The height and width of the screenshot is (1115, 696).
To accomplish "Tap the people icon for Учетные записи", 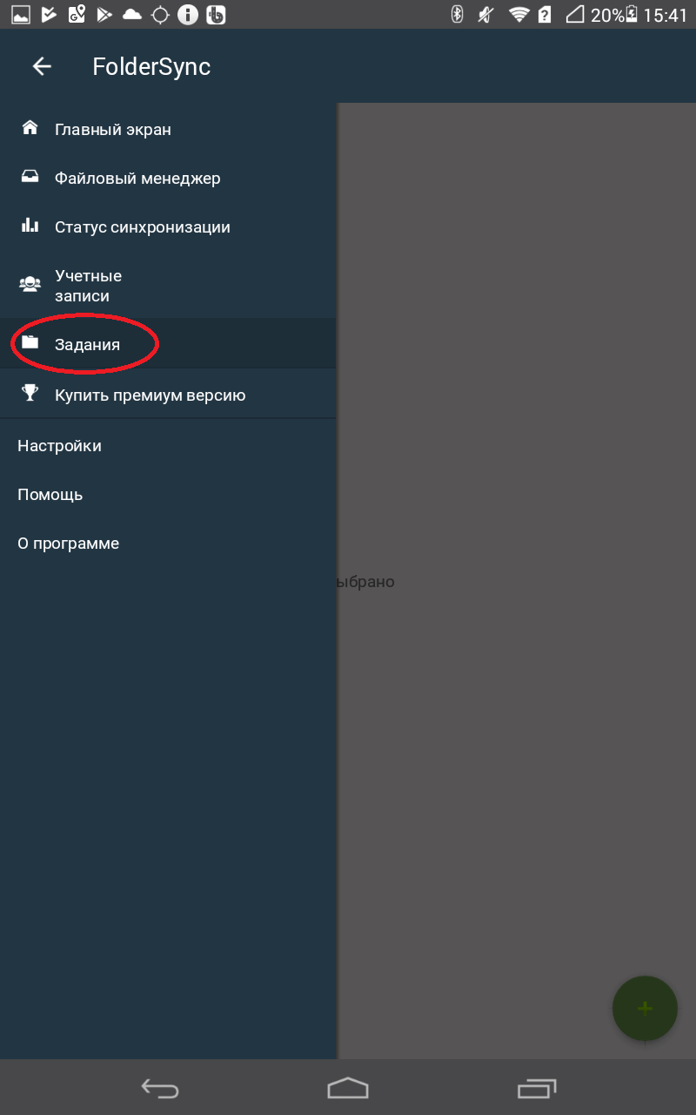I will pos(30,284).
